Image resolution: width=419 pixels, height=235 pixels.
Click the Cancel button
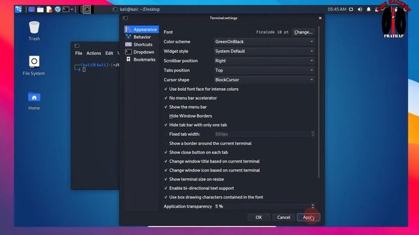coord(283,217)
